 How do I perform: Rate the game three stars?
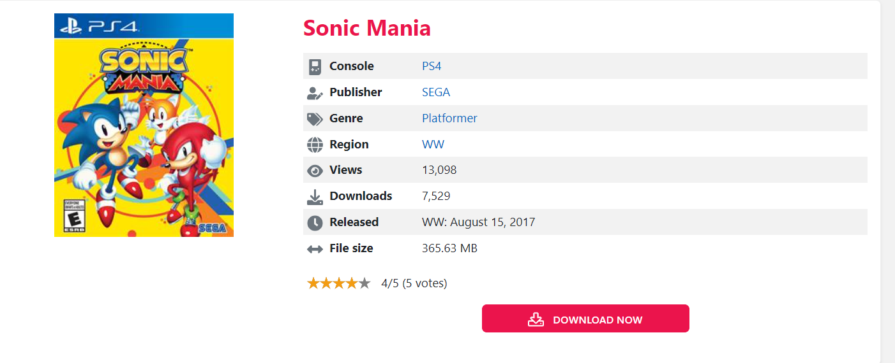tap(339, 283)
